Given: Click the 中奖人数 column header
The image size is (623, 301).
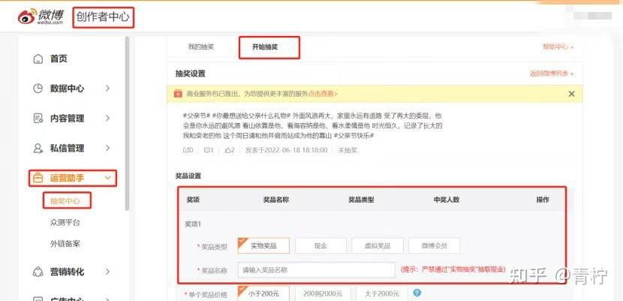Looking at the screenshot, I should point(446,200).
